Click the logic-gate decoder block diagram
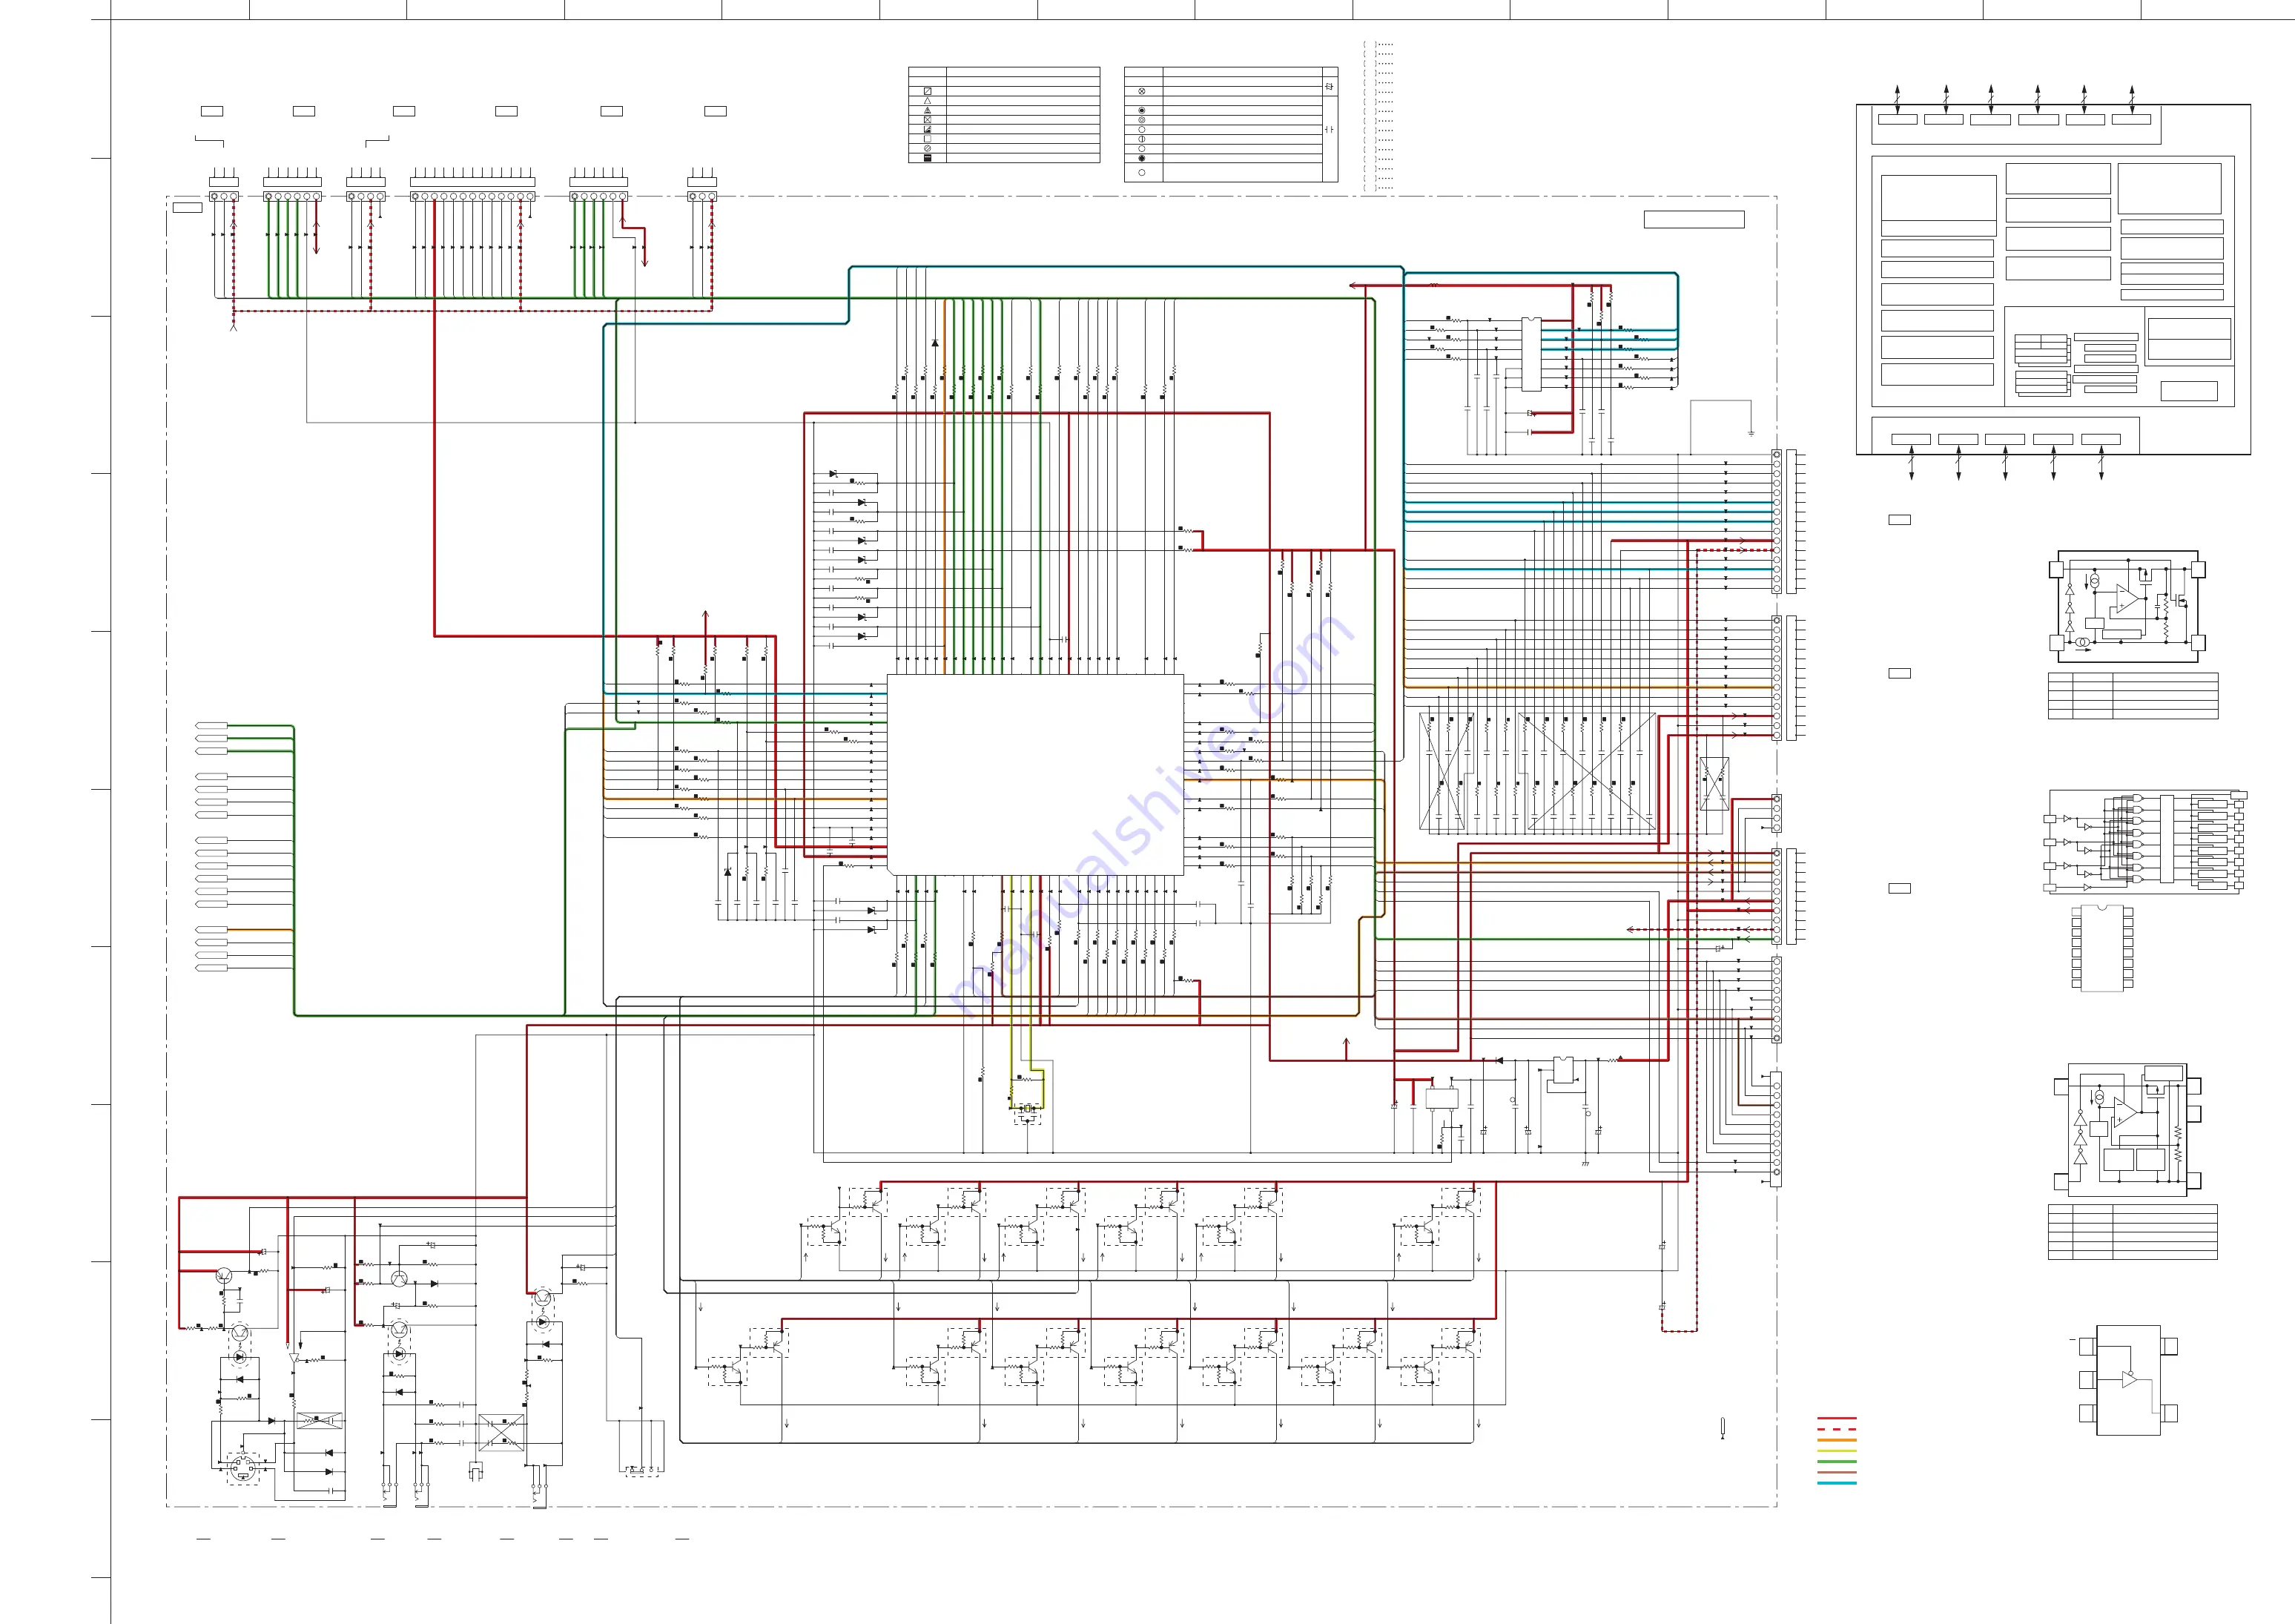Image resolution: width=2295 pixels, height=1624 pixels. 2146,842
